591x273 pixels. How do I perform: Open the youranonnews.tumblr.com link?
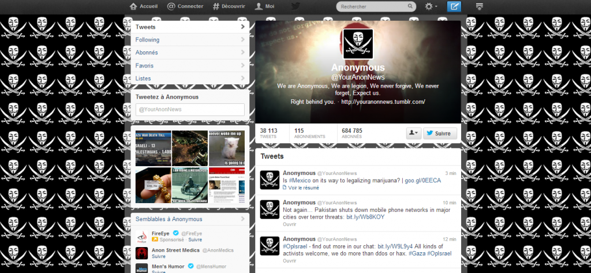coord(383,102)
